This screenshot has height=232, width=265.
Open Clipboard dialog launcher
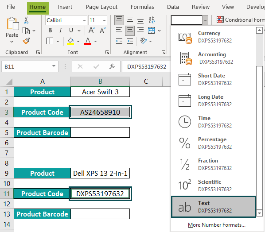click(x=38, y=52)
